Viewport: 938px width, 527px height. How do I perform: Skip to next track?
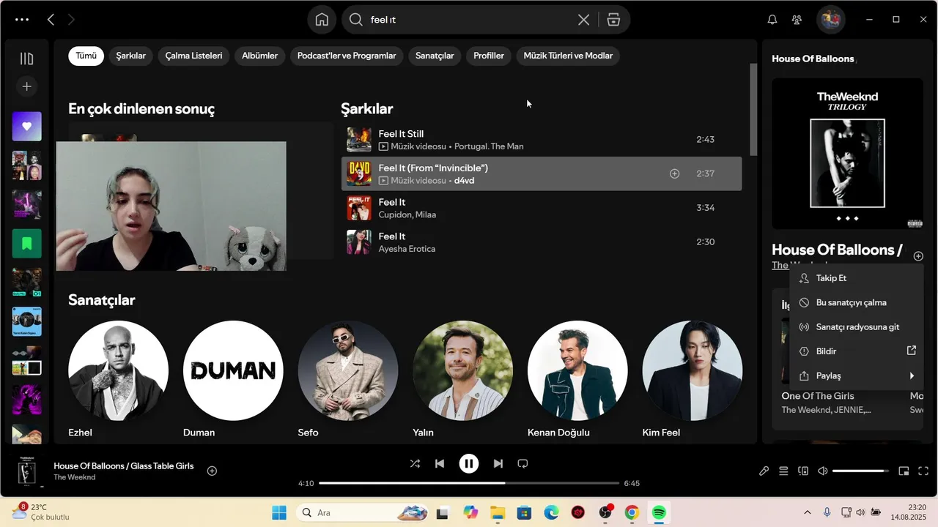point(498,463)
